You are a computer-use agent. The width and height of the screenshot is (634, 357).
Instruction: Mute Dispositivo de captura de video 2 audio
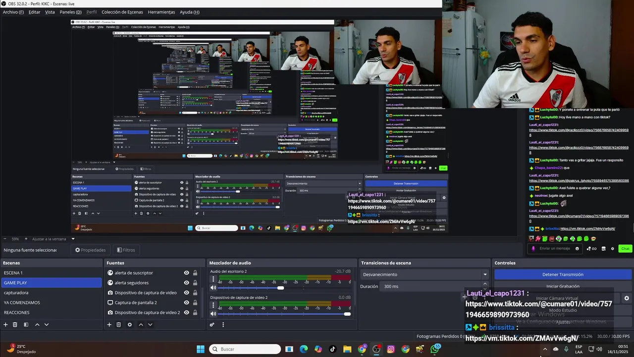pyautogui.click(x=213, y=313)
